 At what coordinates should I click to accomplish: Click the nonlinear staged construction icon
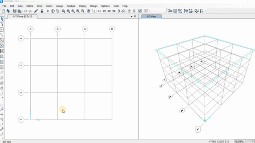point(57,11)
